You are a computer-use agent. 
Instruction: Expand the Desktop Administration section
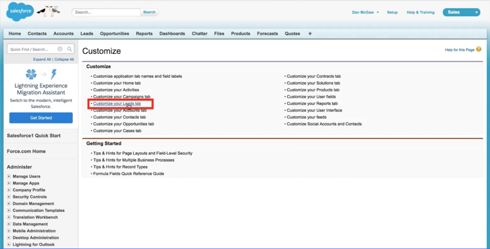click(x=9, y=237)
